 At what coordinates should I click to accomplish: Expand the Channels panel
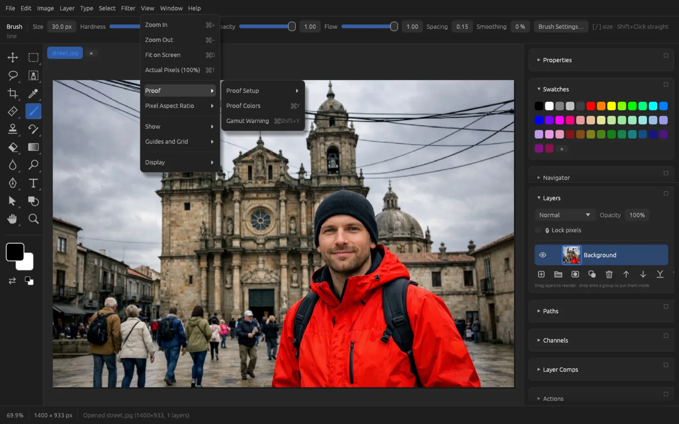coord(539,340)
